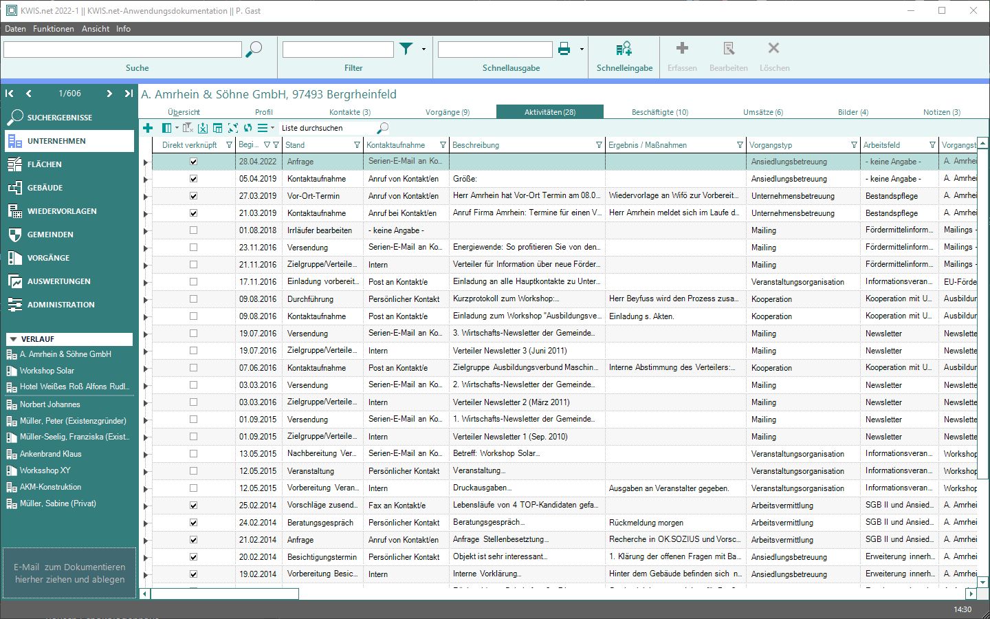Uncheck Direkt verknüpft for 05.04.2019 row
This screenshot has height=619, width=990.
click(193, 179)
